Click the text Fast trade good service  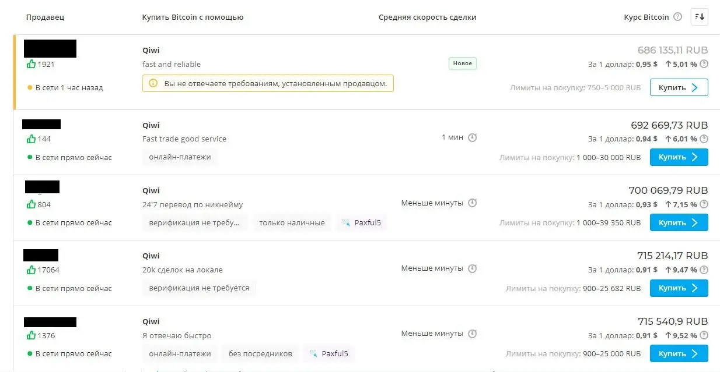[x=184, y=139]
